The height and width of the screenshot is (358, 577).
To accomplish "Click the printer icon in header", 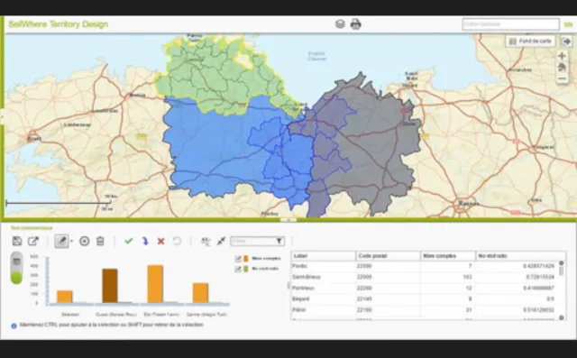I will [355, 24].
